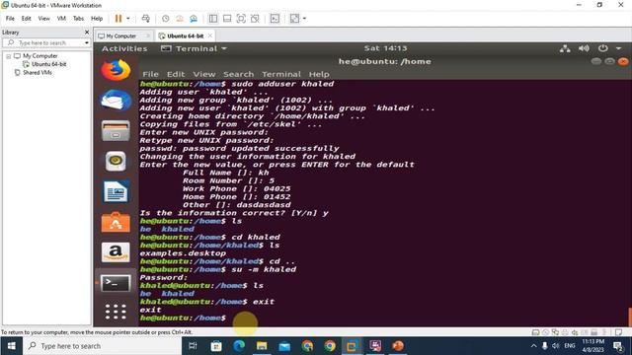Viewport: 632px width, 355px height.
Task: Open LibreOffice Writer from the dock
Action: click(116, 191)
